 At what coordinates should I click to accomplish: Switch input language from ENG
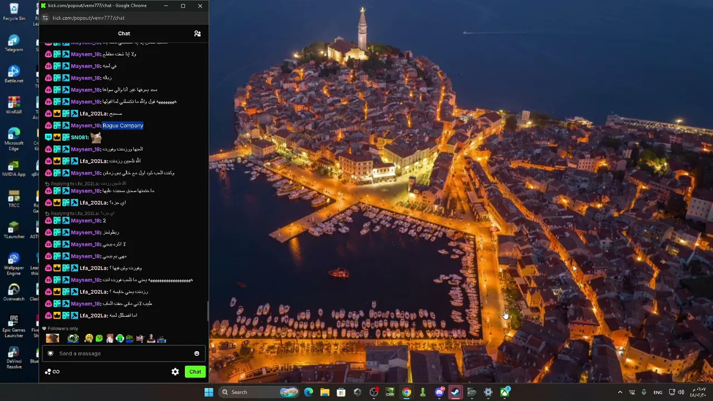point(658,392)
